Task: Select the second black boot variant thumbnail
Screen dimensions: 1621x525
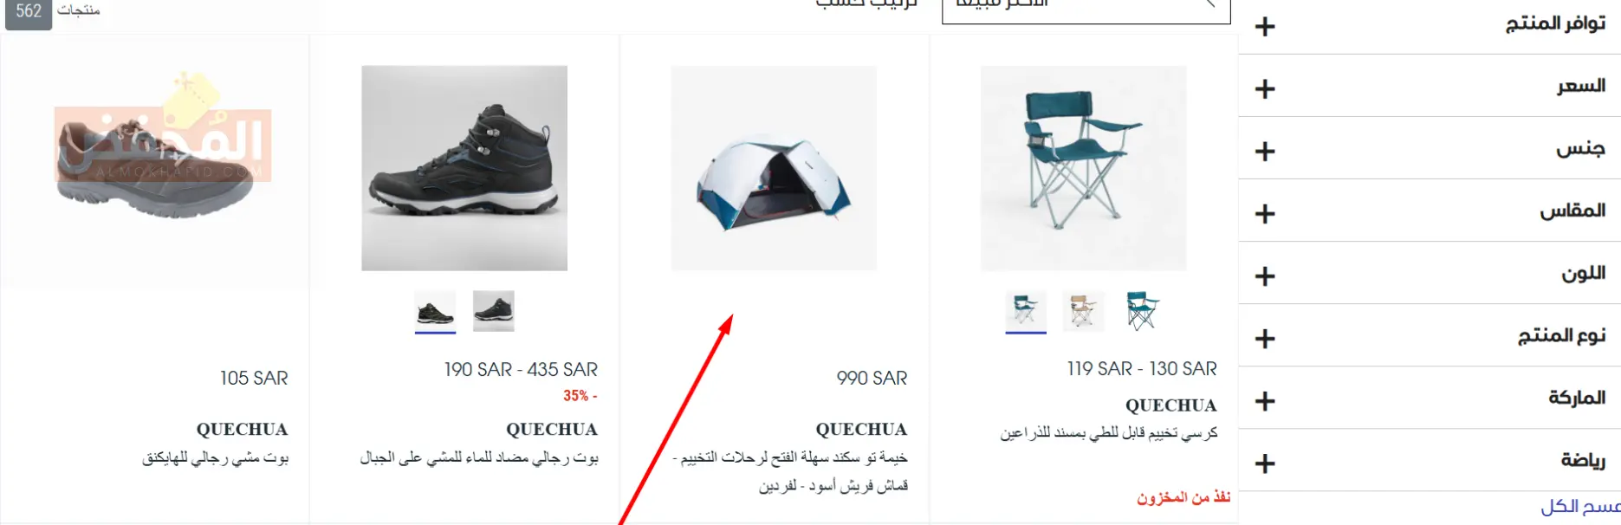Action: click(x=494, y=311)
